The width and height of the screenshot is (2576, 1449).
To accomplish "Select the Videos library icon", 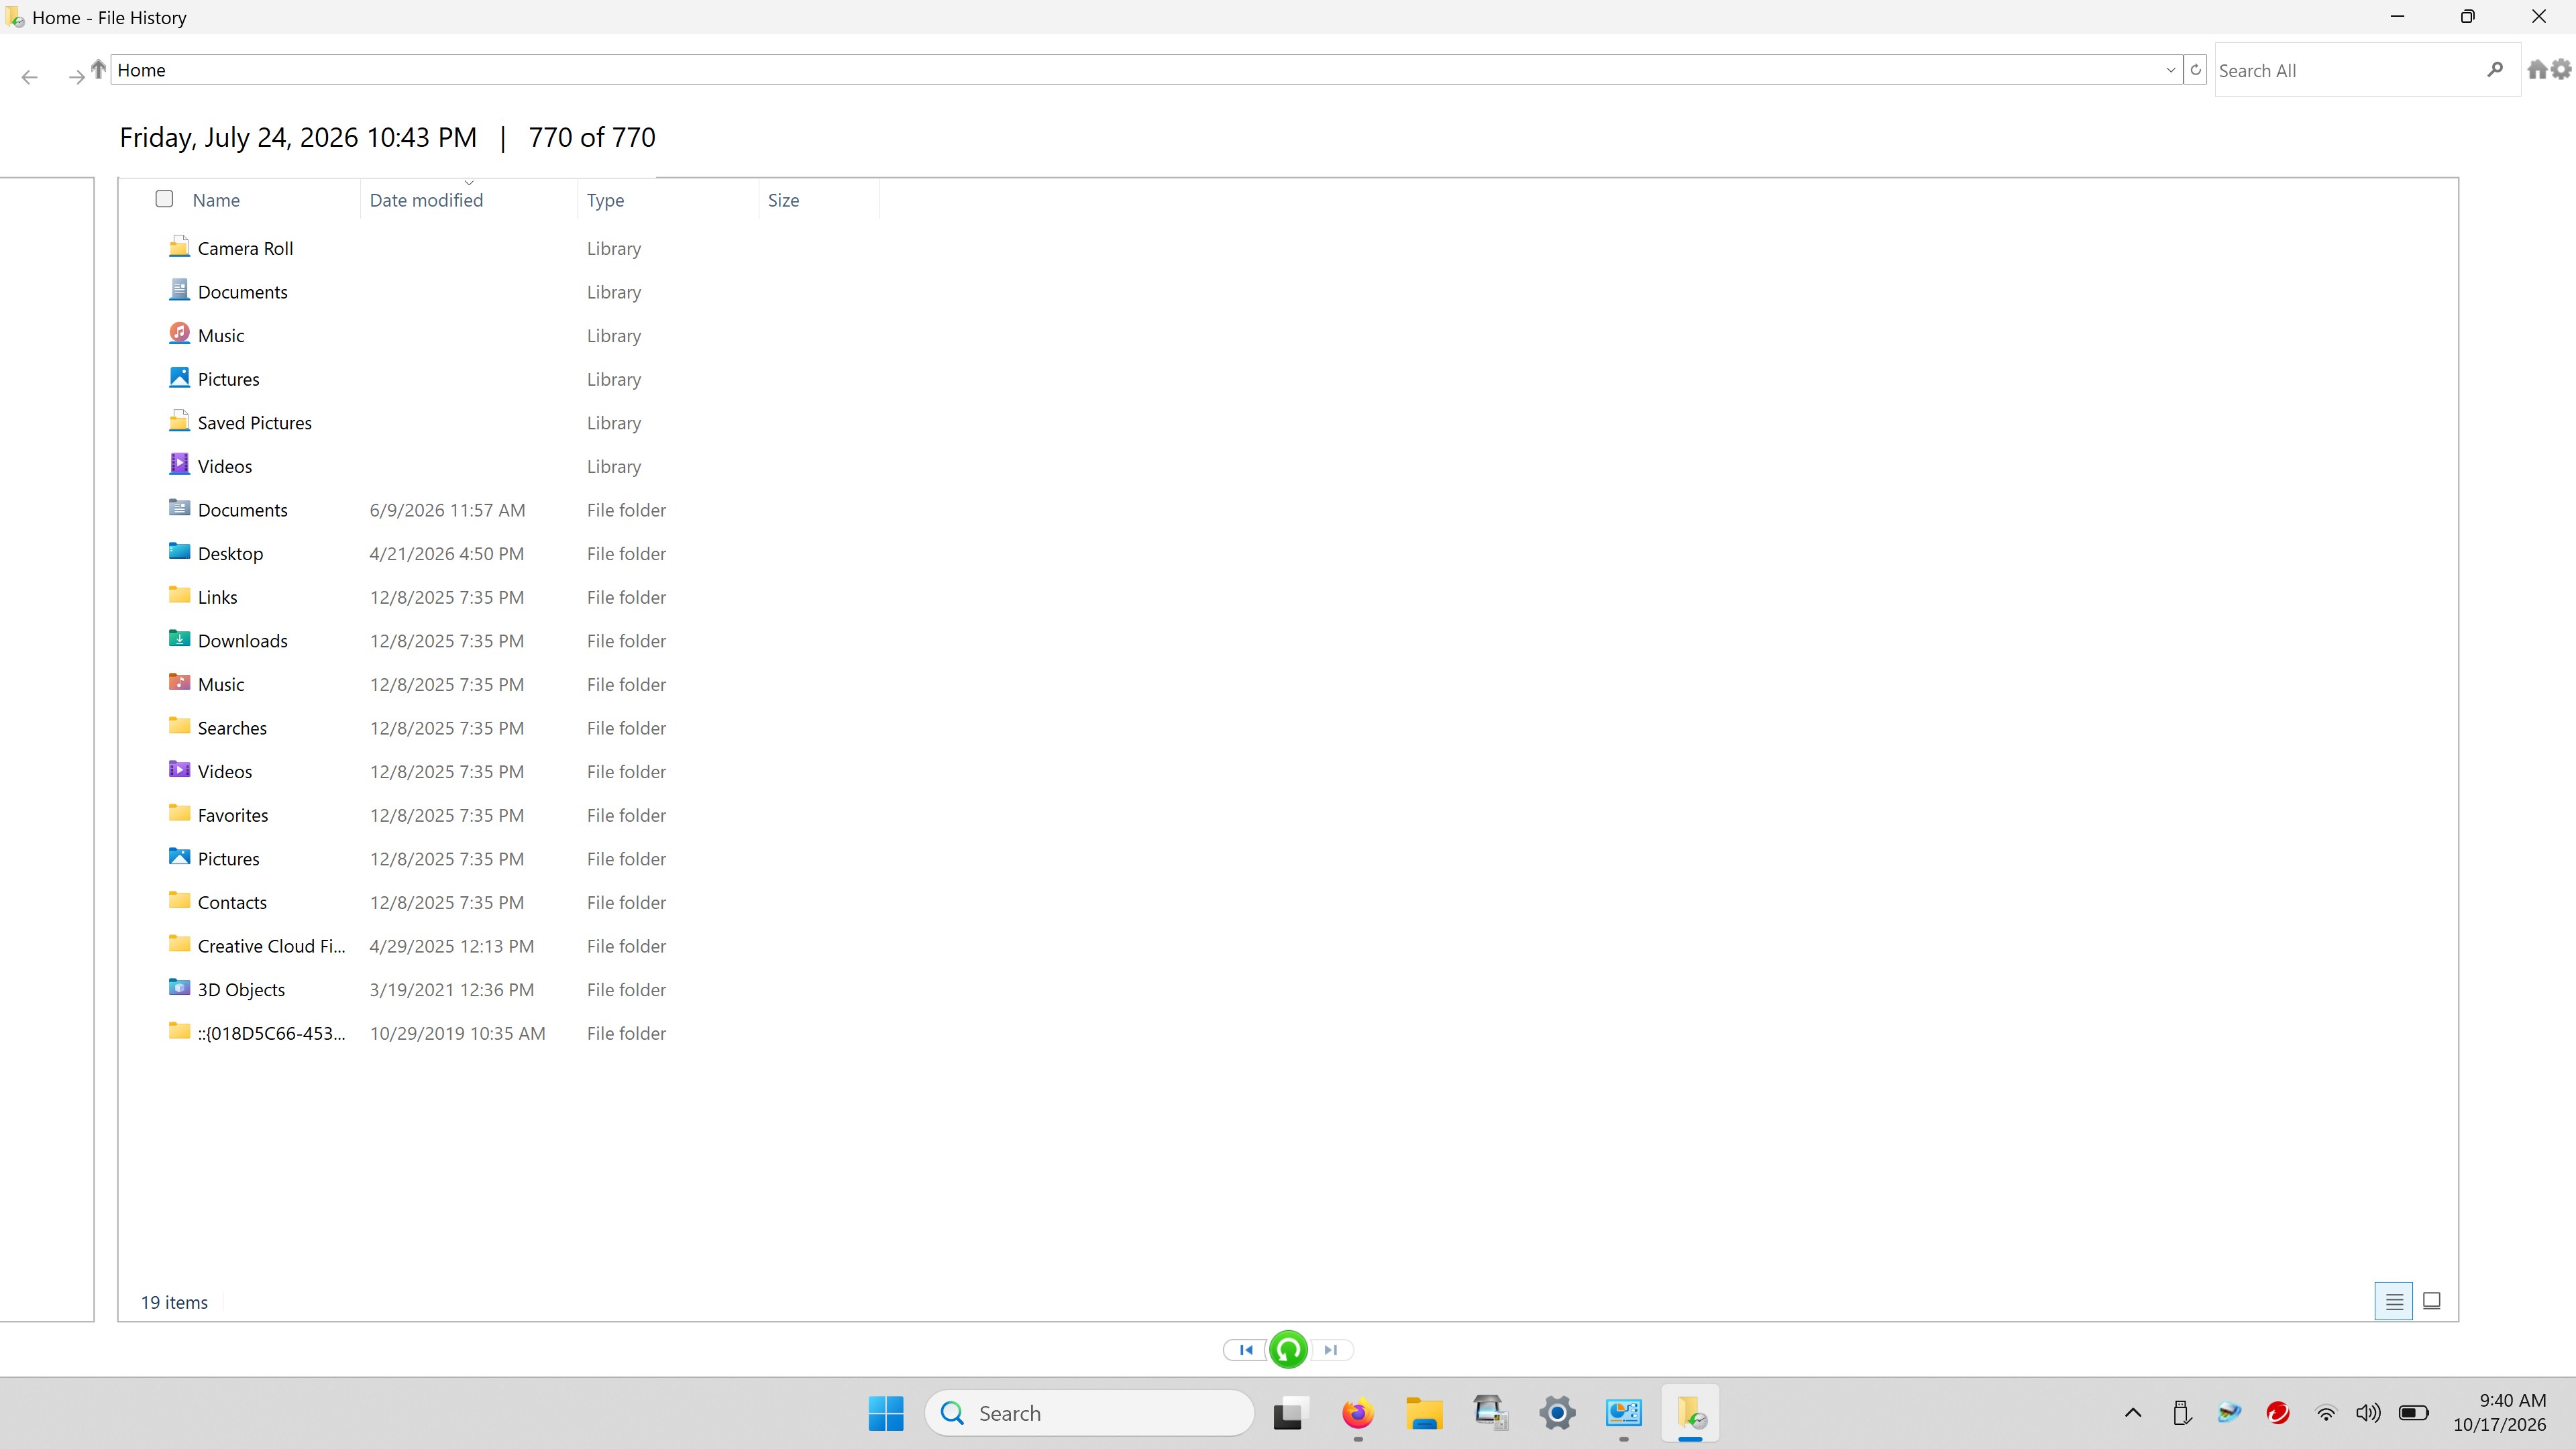I will tap(179, 465).
